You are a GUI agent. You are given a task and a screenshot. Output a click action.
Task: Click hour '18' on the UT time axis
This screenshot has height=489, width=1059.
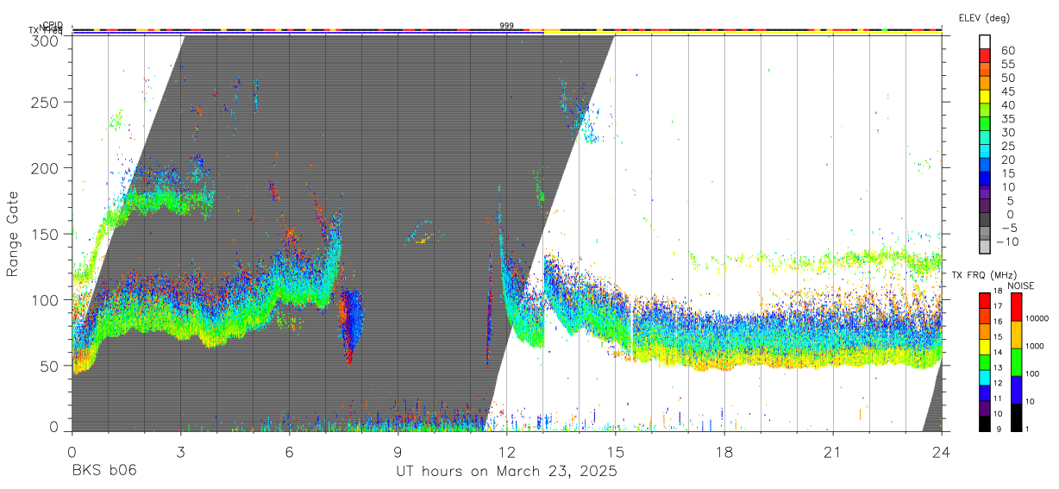click(x=724, y=451)
